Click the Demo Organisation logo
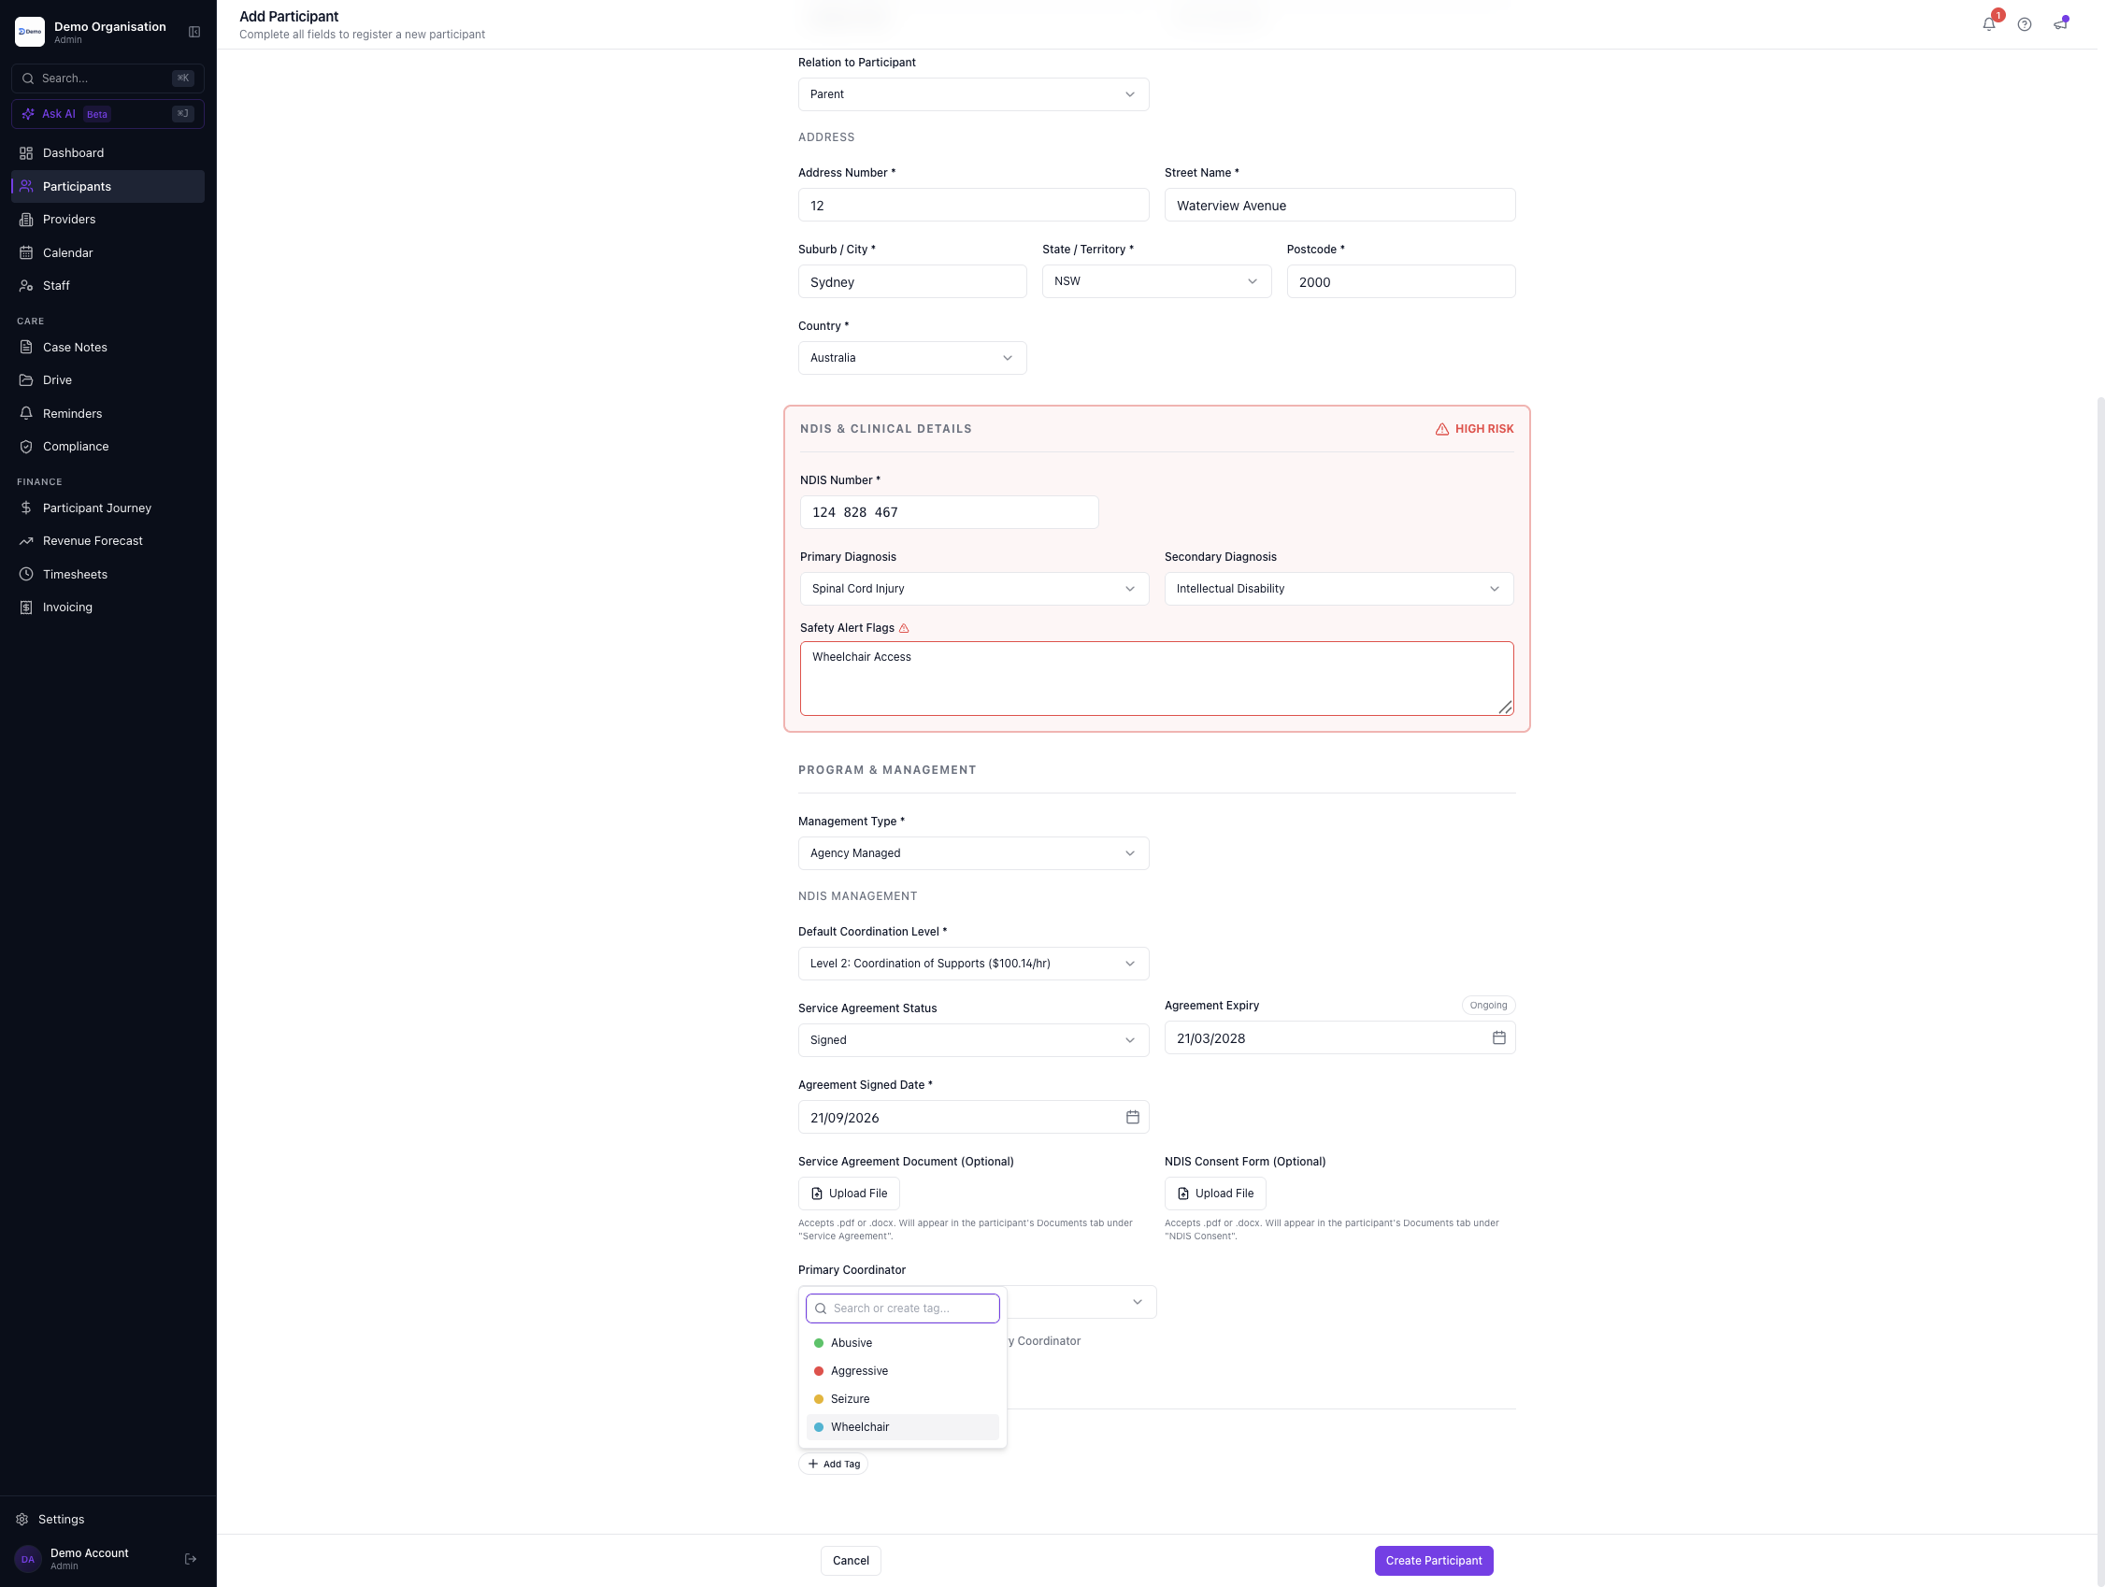 pyautogui.click(x=30, y=32)
